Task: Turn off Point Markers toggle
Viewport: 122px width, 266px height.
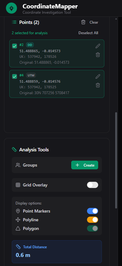Action: coord(93,211)
